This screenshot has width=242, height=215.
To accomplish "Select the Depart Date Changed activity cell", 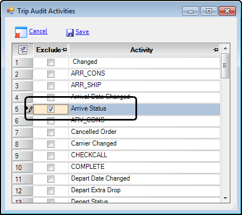I will 144,178.
